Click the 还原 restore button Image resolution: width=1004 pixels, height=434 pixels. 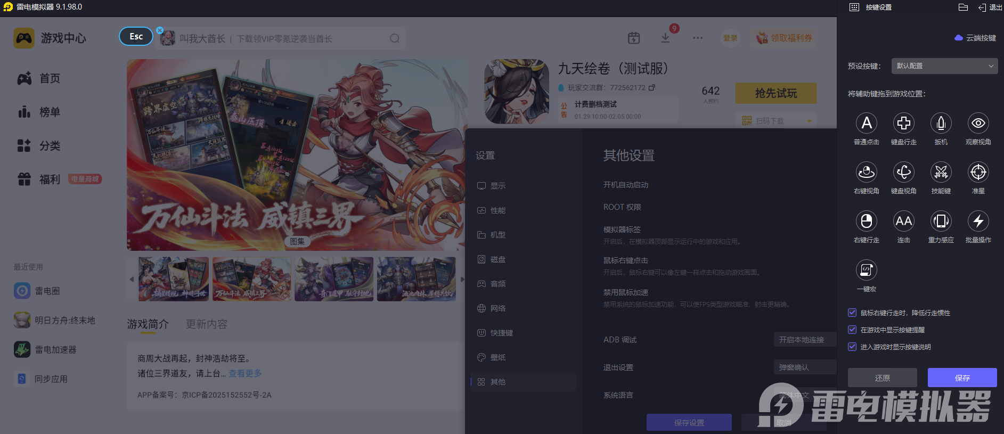[x=883, y=378]
